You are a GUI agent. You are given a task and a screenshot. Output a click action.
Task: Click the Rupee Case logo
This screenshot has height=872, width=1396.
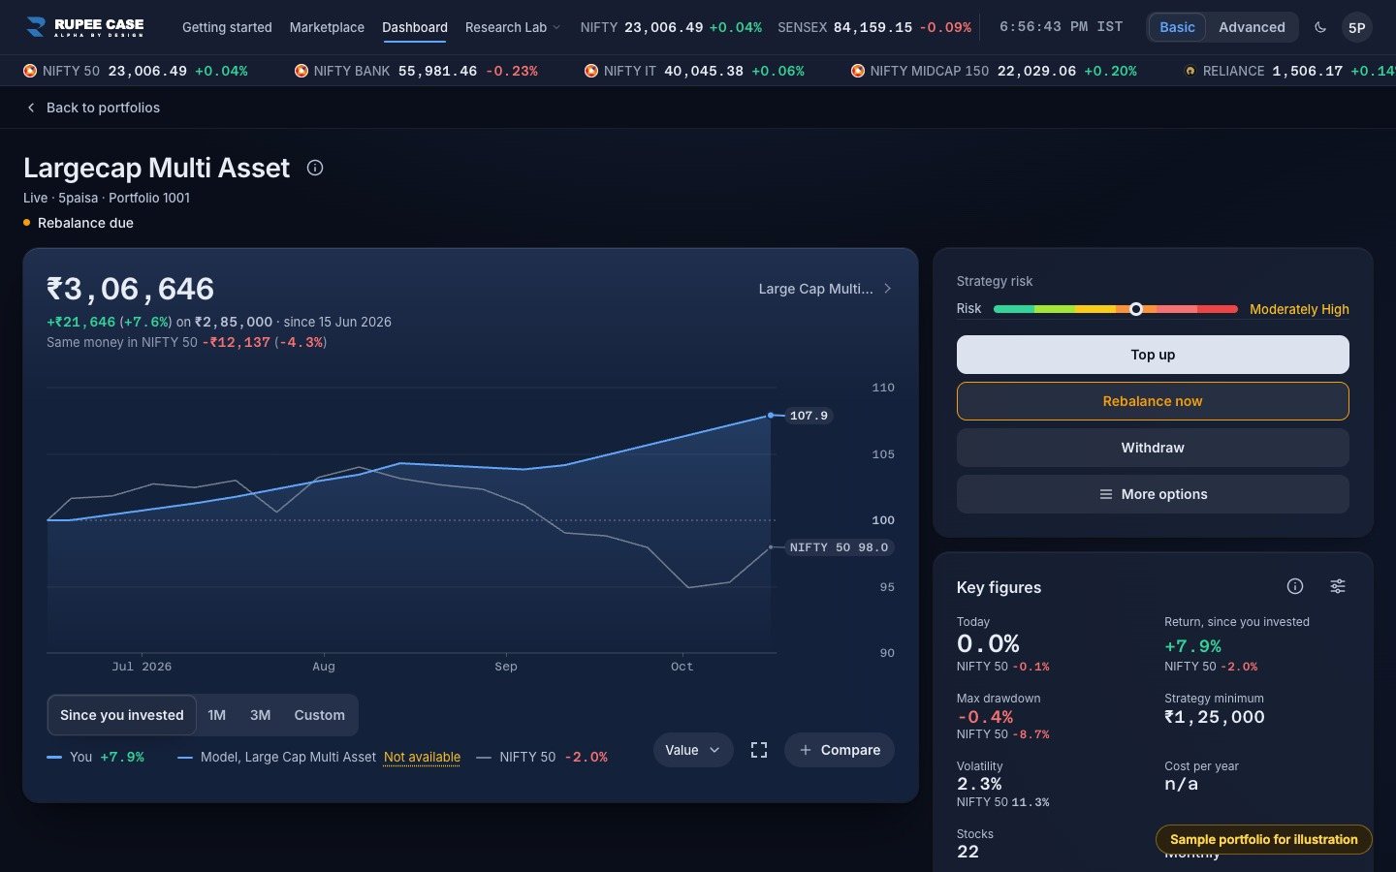click(x=84, y=27)
